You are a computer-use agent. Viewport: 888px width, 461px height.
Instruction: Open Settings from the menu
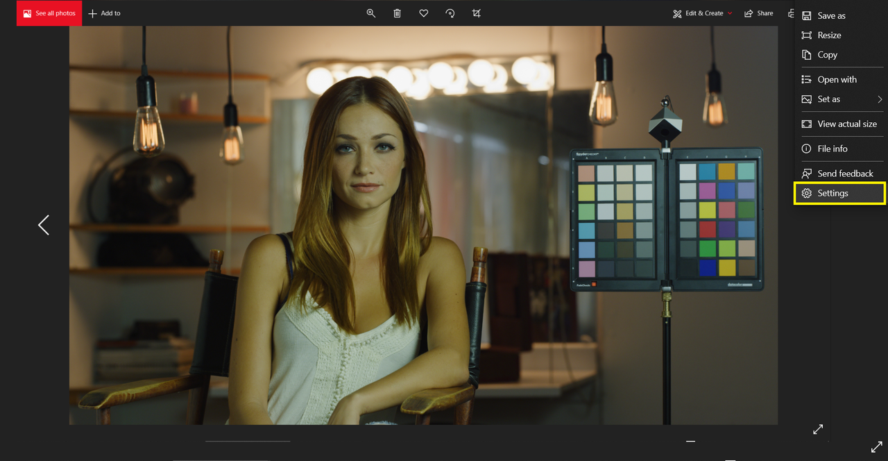point(839,193)
